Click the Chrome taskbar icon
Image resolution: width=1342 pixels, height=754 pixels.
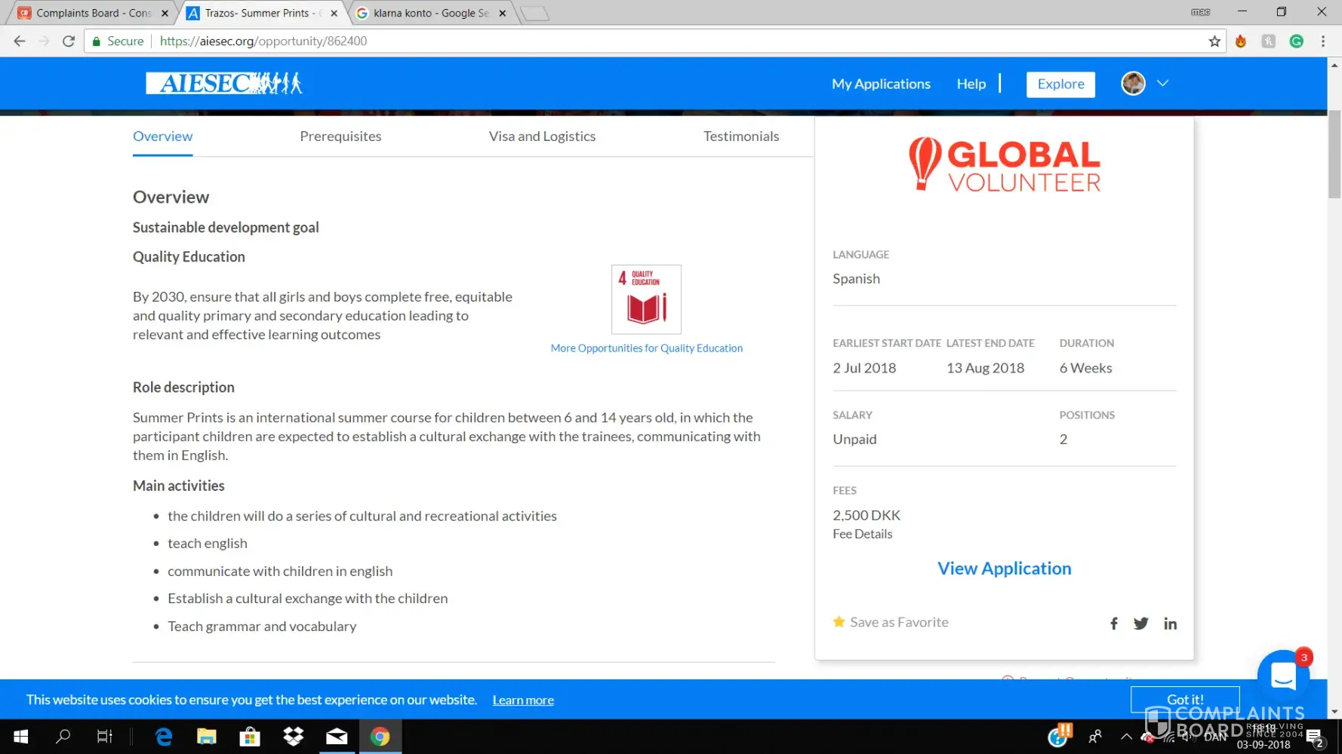pos(380,736)
